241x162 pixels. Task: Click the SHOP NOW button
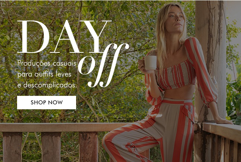tap(46, 103)
